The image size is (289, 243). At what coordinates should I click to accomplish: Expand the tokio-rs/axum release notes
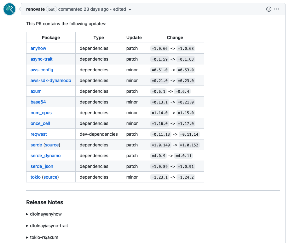[x=45, y=237]
